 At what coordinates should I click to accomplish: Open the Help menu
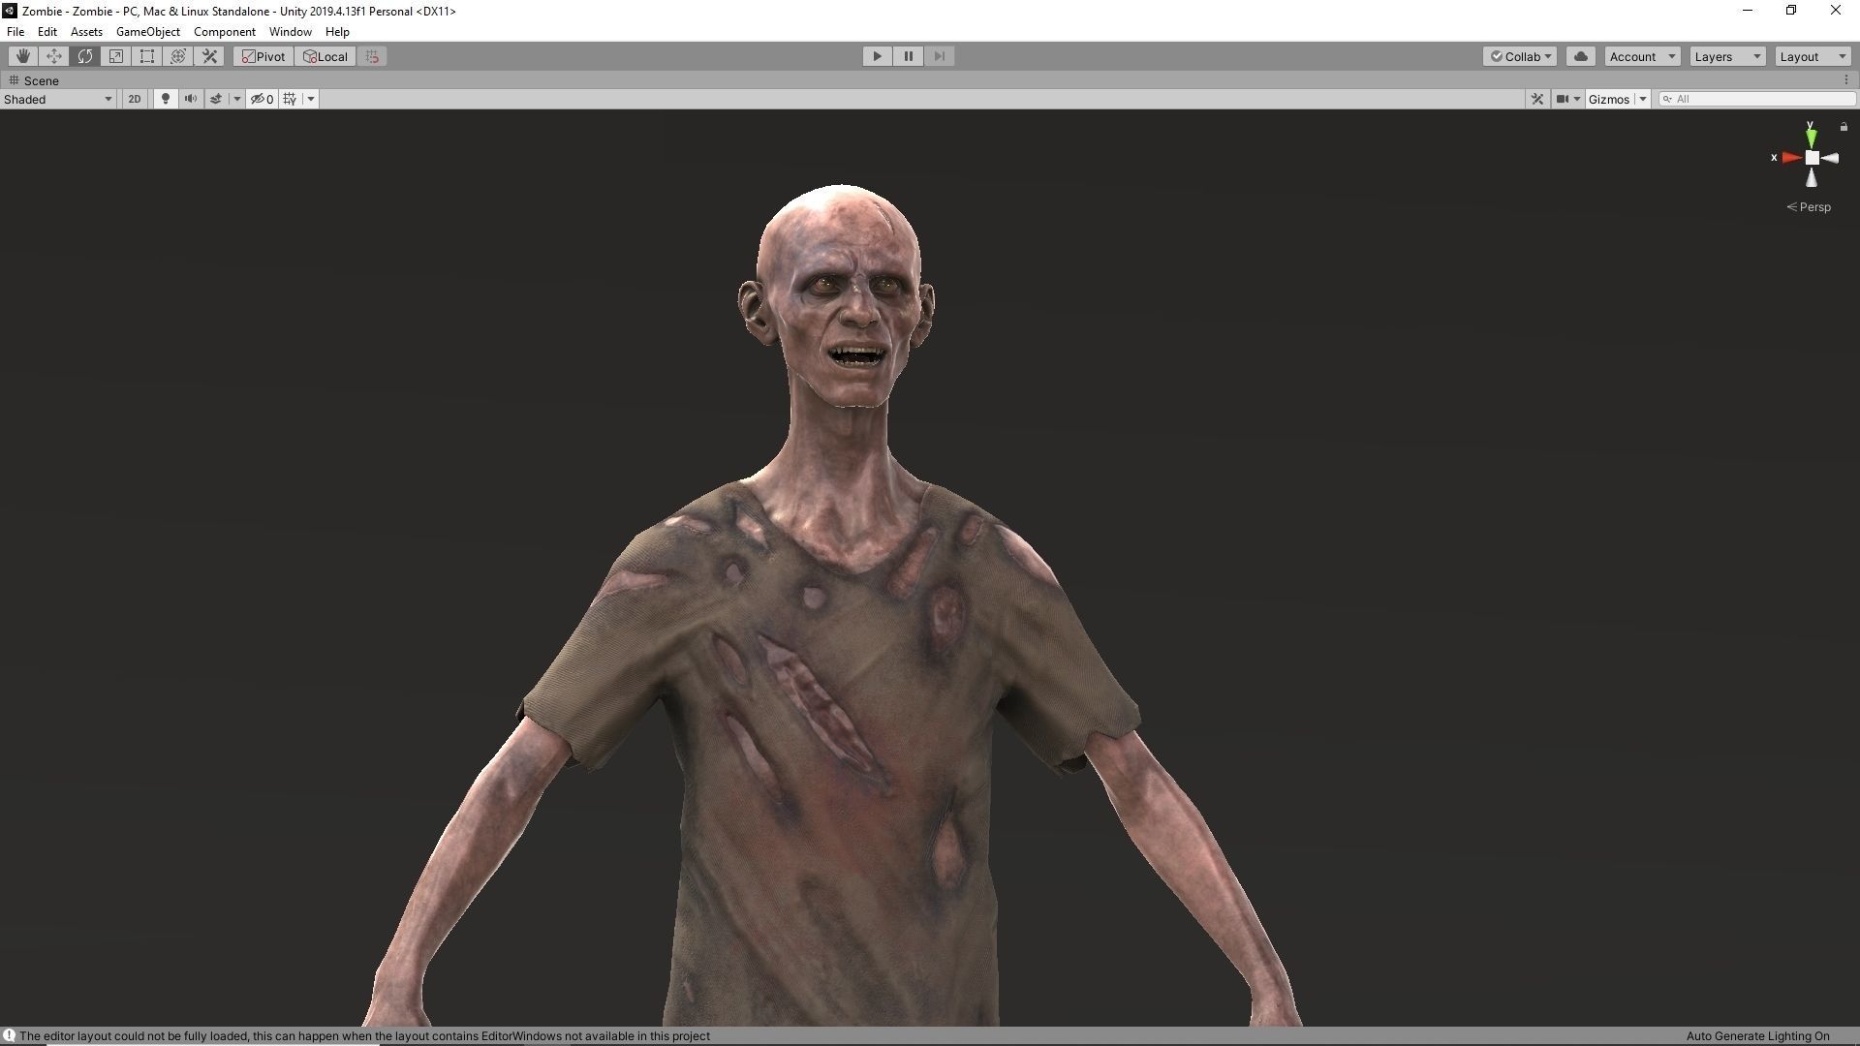pos(337,32)
